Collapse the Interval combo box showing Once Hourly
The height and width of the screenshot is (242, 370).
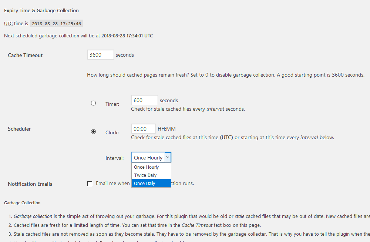pos(148,158)
